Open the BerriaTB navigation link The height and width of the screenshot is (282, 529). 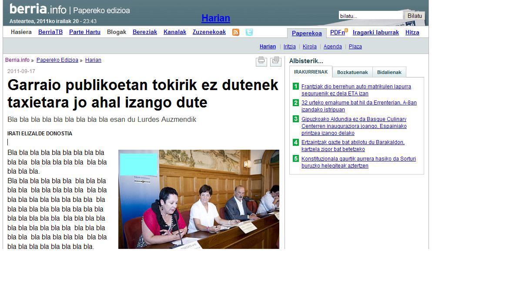tap(50, 32)
